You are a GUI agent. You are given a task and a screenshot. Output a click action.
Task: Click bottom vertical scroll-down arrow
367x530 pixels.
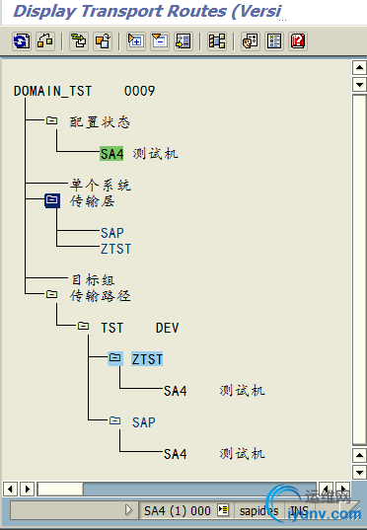[359, 472]
